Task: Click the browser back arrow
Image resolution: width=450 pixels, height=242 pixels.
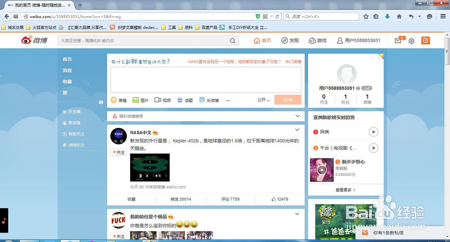Action: tap(7, 17)
